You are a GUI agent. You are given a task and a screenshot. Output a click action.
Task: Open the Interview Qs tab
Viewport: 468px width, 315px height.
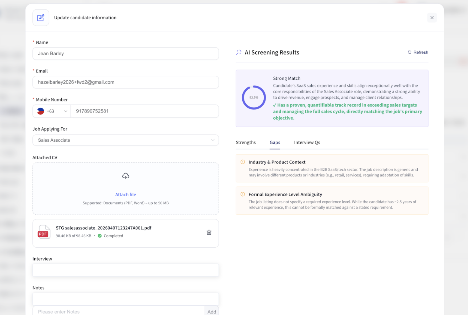pyautogui.click(x=307, y=142)
